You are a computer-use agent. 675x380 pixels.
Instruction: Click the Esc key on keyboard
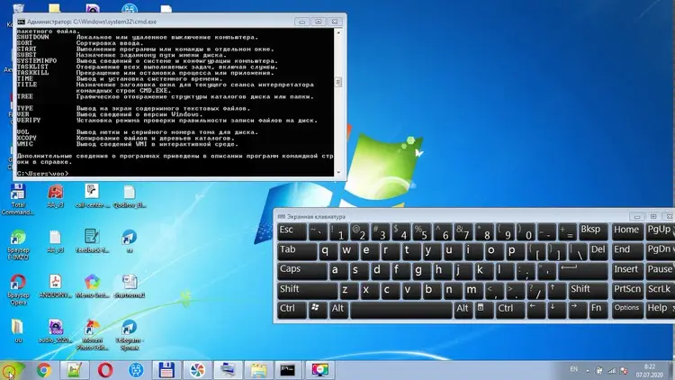click(x=292, y=231)
